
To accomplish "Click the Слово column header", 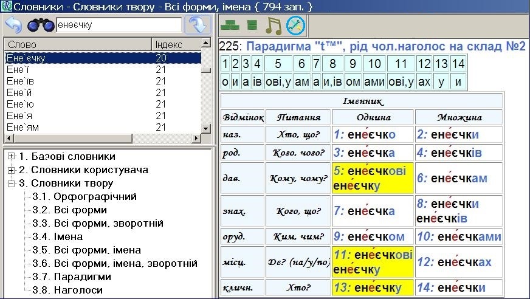I will pyautogui.click(x=78, y=44).
